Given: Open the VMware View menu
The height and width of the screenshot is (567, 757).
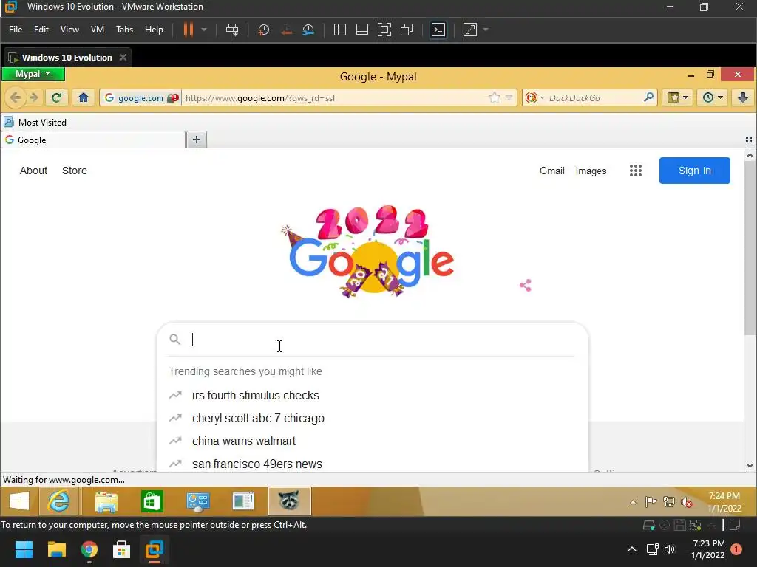Looking at the screenshot, I should [x=69, y=30].
